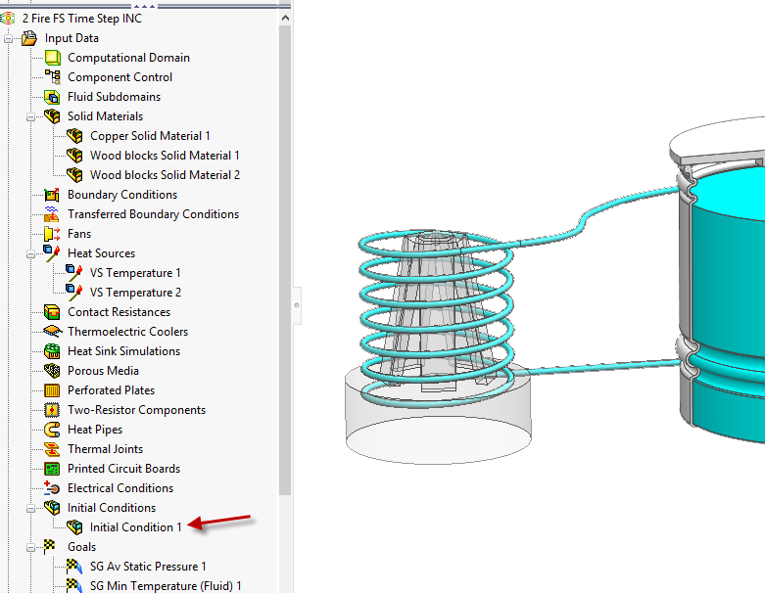Select Wood blocks Solid Material 2 label
Screen dimensions: 765x593
click(165, 174)
